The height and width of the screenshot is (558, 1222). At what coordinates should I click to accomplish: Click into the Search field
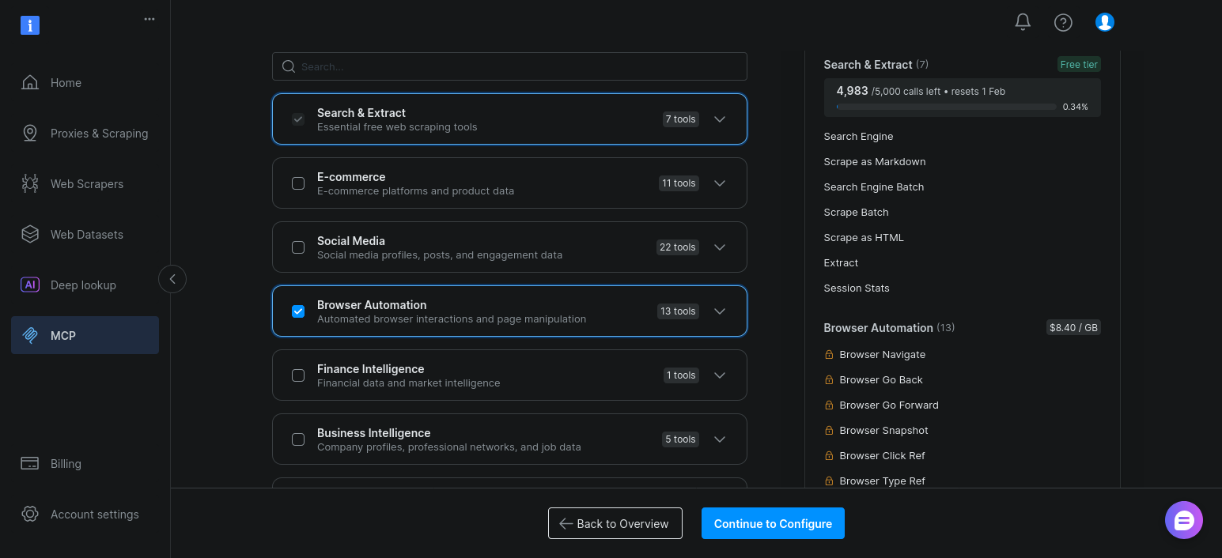[509, 66]
